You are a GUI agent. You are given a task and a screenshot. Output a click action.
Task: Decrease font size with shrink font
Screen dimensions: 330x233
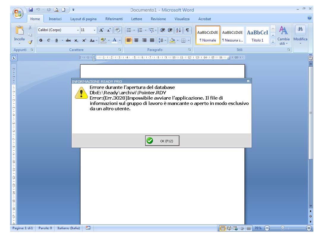[109, 30]
